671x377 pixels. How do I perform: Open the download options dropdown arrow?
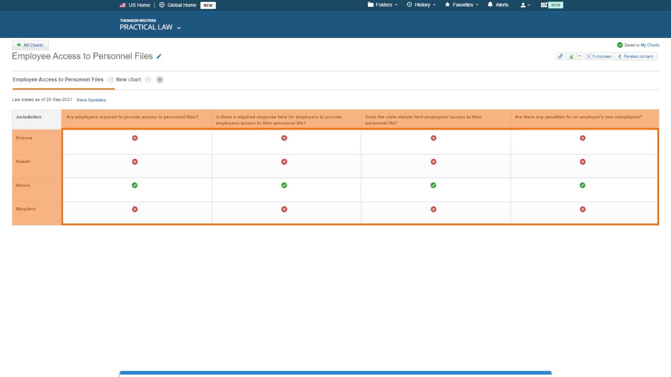pos(579,56)
